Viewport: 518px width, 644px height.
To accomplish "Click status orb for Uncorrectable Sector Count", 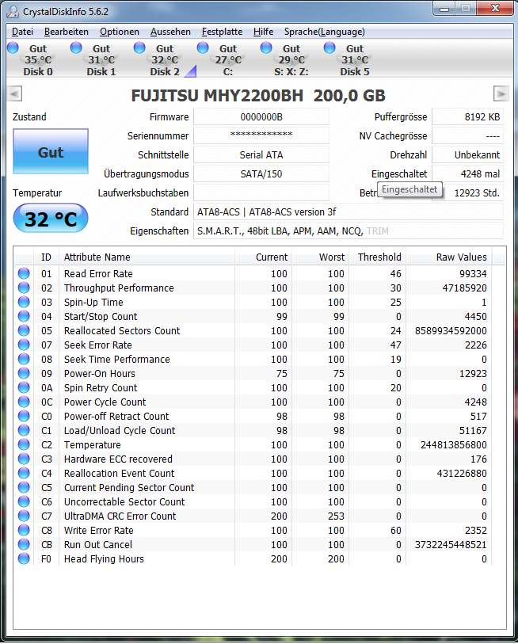I will coord(24,502).
